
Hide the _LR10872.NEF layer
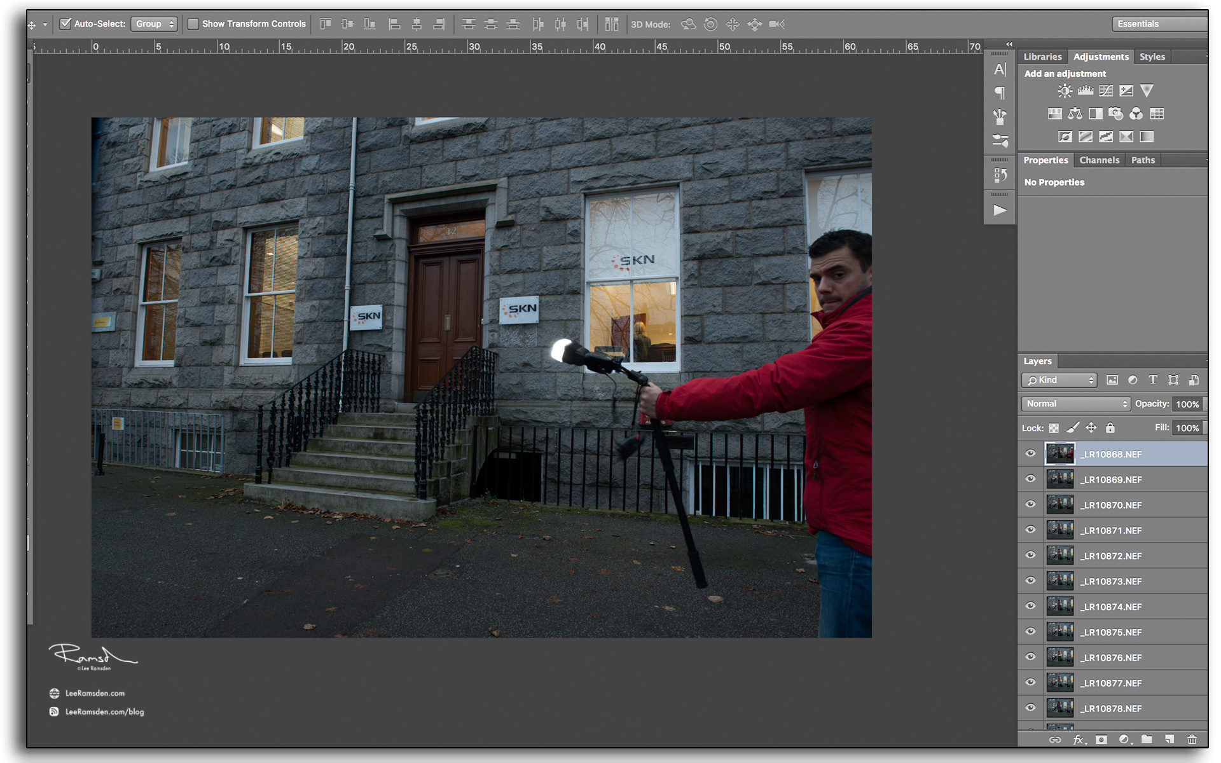click(x=1031, y=555)
